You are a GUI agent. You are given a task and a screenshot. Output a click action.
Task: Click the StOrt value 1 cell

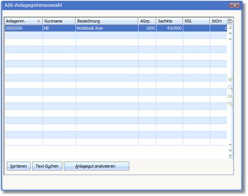point(219,28)
